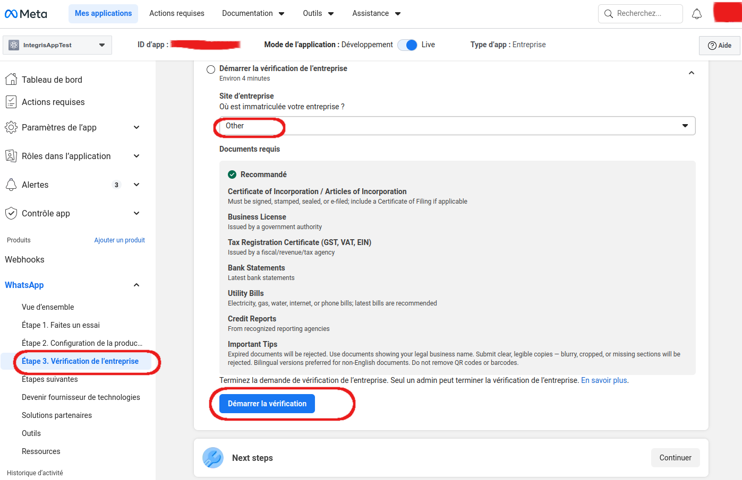Click the Continuer button
Viewport: 742px width, 480px height.
tap(676, 458)
